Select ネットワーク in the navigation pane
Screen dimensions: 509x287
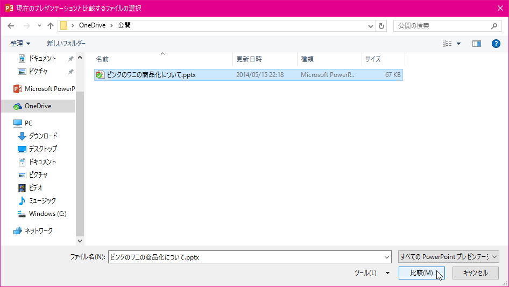[x=33, y=231]
